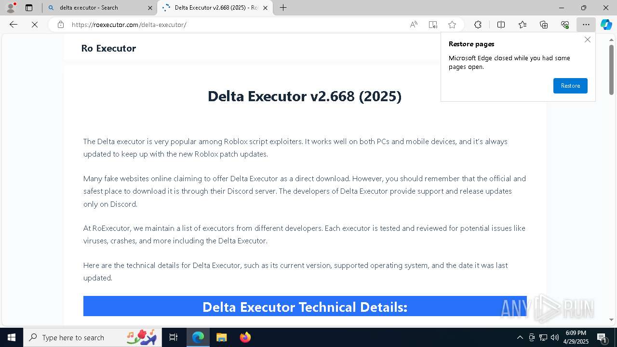Screen dimensions: 617x347
Task: Enter Immersive Reader mode
Action: (433, 25)
